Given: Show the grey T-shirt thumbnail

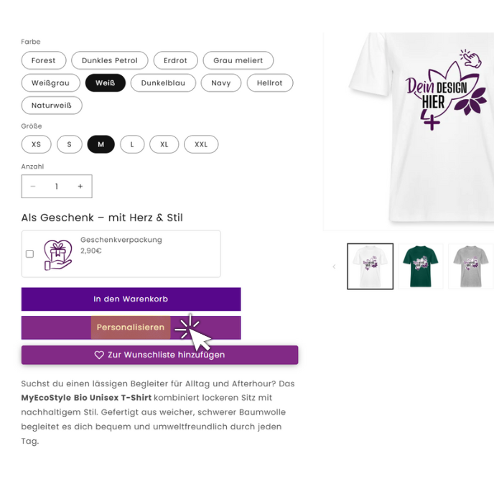Looking at the screenshot, I should click(x=471, y=266).
